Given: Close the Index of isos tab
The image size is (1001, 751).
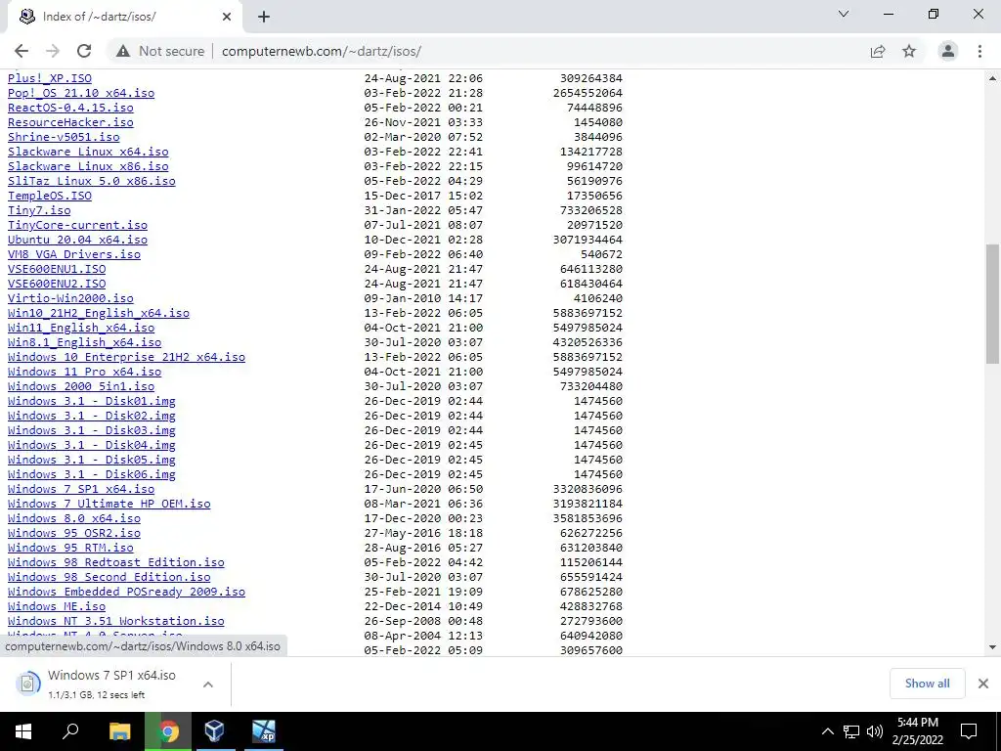Looking at the screenshot, I should 227,17.
